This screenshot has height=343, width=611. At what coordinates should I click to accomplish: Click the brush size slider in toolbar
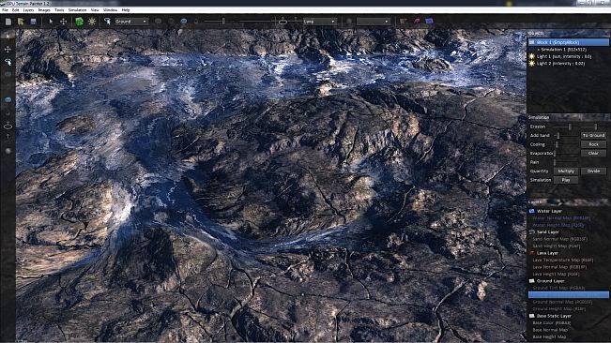coord(220,21)
